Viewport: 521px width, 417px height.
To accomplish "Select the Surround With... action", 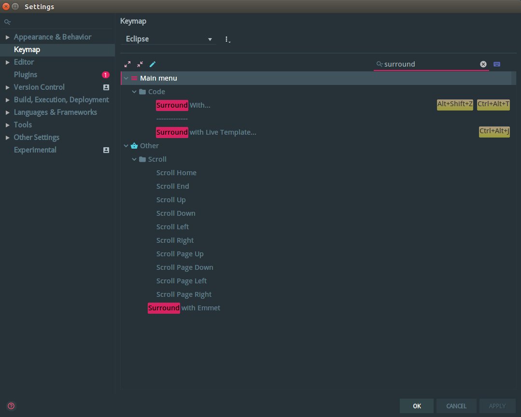I will (x=183, y=105).
